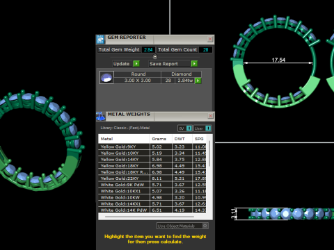
Task: Click the 4.19 DWT value
Action: 180,210
